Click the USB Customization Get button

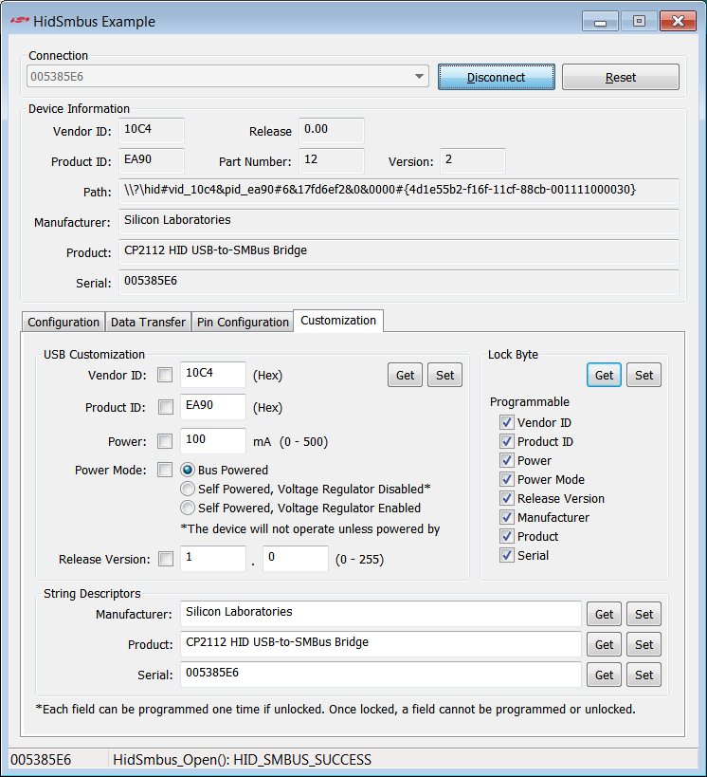coord(405,375)
